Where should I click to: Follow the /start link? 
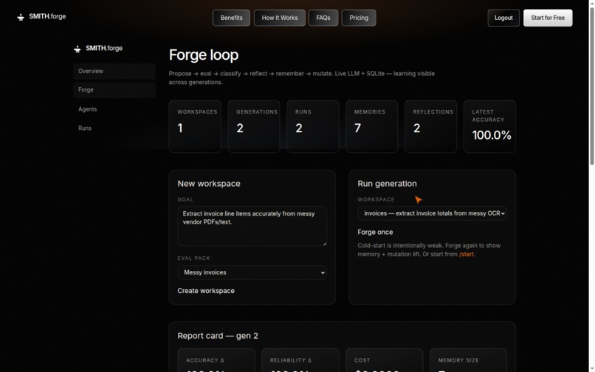point(467,255)
